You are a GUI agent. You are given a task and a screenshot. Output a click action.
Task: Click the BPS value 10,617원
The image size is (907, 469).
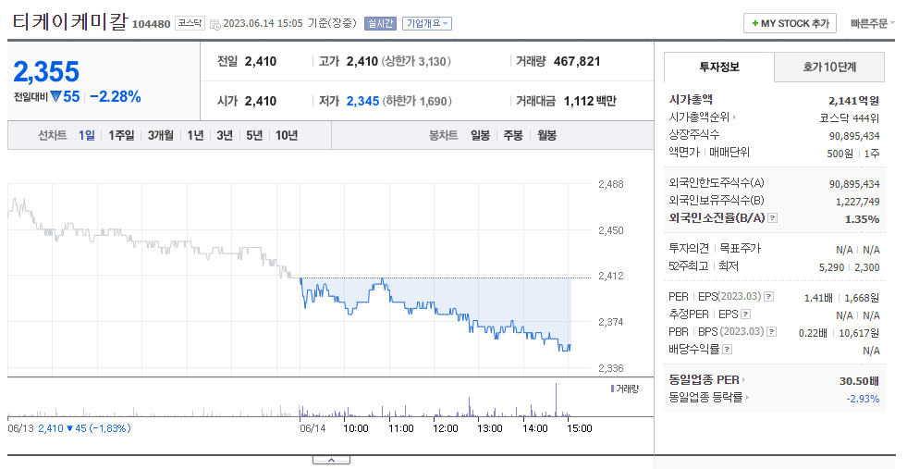coord(859,333)
